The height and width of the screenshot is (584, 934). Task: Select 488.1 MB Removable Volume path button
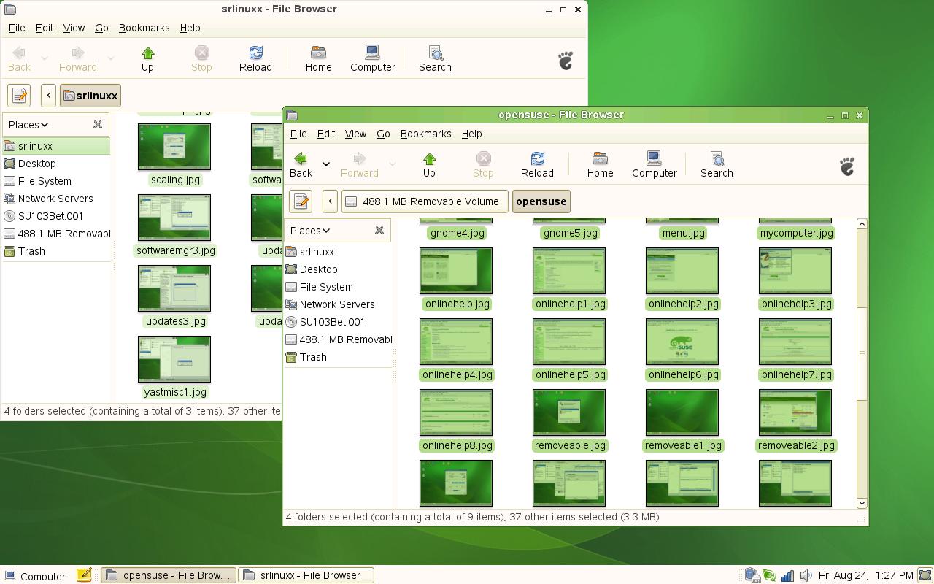[425, 201]
